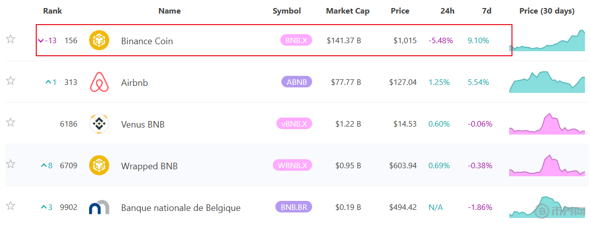Click the Airbnb logo icon
Screen dimensions: 591x225
coord(99,82)
